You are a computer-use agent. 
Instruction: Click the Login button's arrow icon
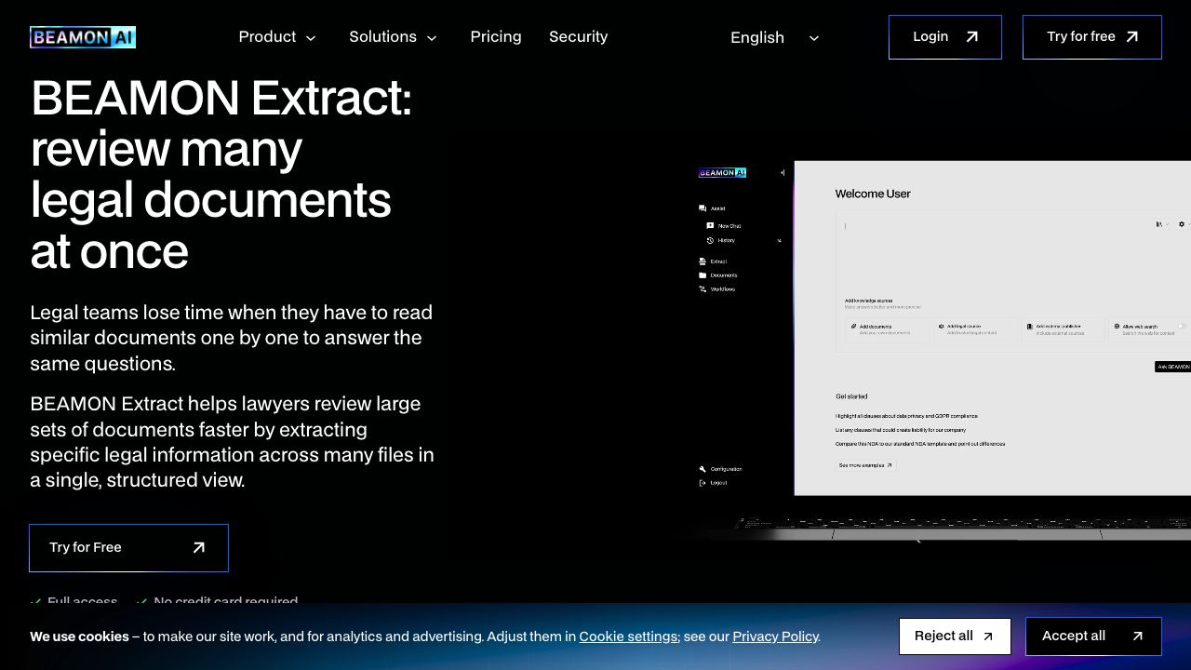point(971,37)
